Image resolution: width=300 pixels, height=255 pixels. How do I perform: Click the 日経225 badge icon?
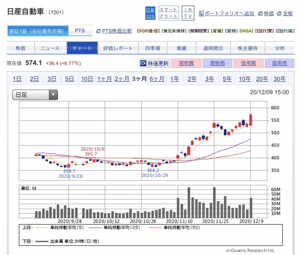pyautogui.click(x=150, y=13)
